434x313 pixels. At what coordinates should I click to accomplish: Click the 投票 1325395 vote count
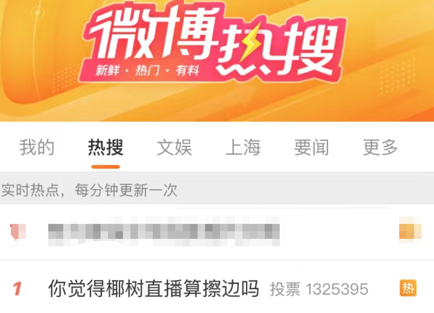319,290
